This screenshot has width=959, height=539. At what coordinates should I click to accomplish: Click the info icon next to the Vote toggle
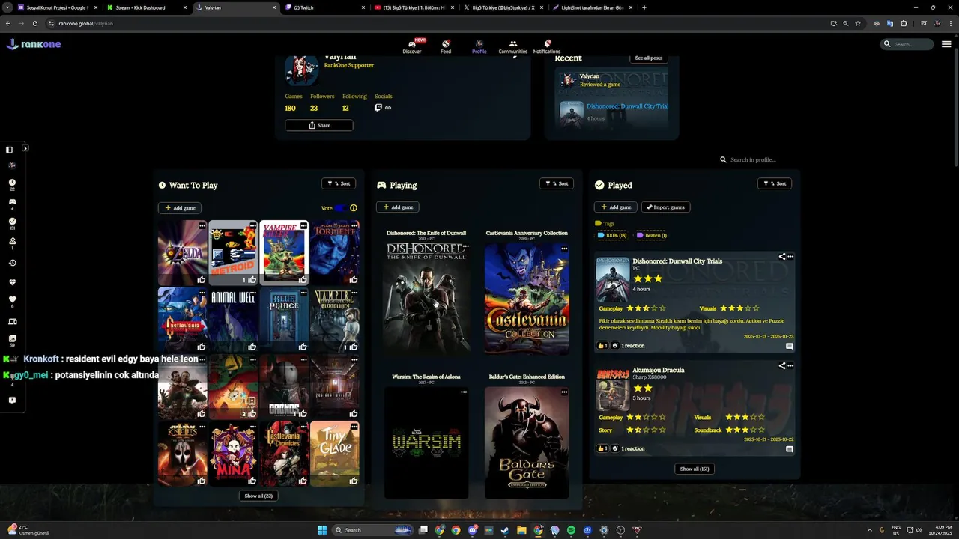(354, 208)
